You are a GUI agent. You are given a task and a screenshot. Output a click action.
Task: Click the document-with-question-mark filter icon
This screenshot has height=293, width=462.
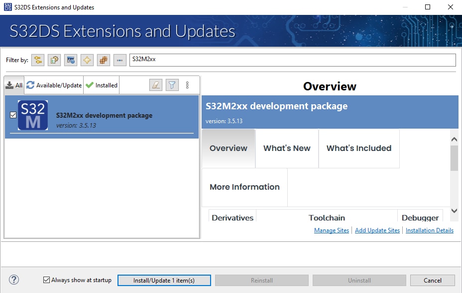54,60
